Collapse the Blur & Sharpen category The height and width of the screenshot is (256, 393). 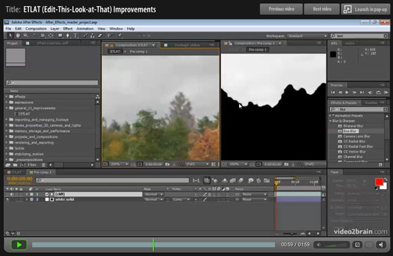tap(331, 121)
